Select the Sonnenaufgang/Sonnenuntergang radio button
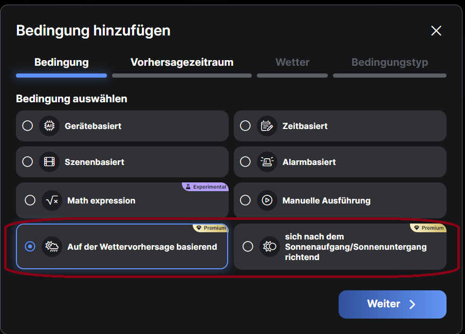The image size is (465, 334). click(248, 247)
